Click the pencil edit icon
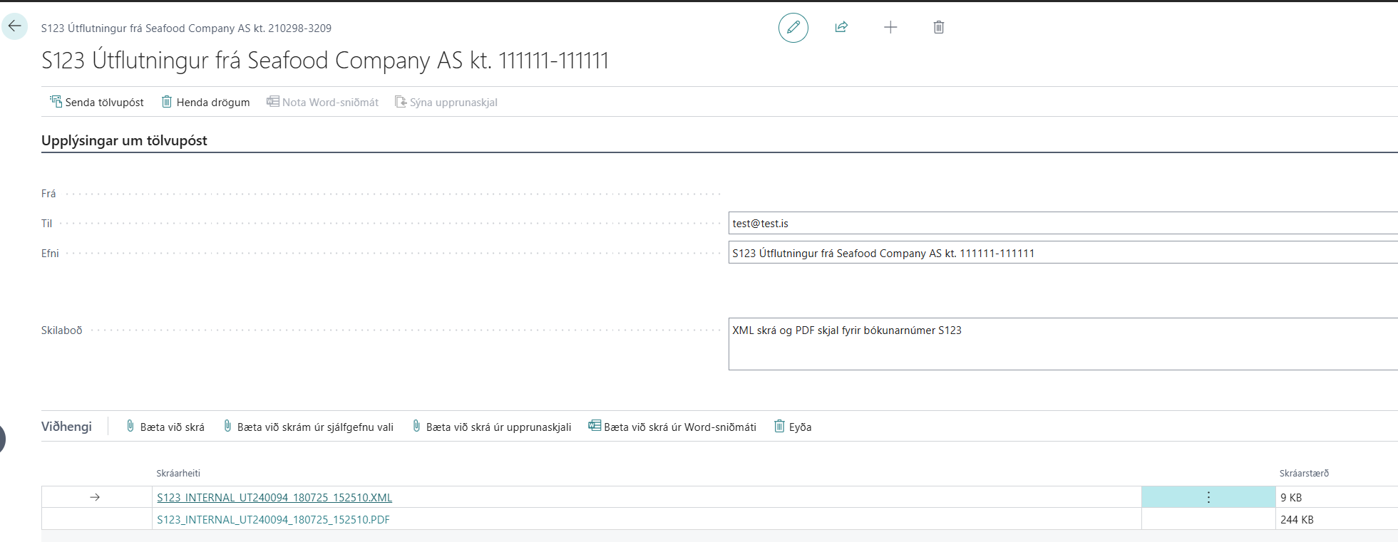 click(x=793, y=28)
